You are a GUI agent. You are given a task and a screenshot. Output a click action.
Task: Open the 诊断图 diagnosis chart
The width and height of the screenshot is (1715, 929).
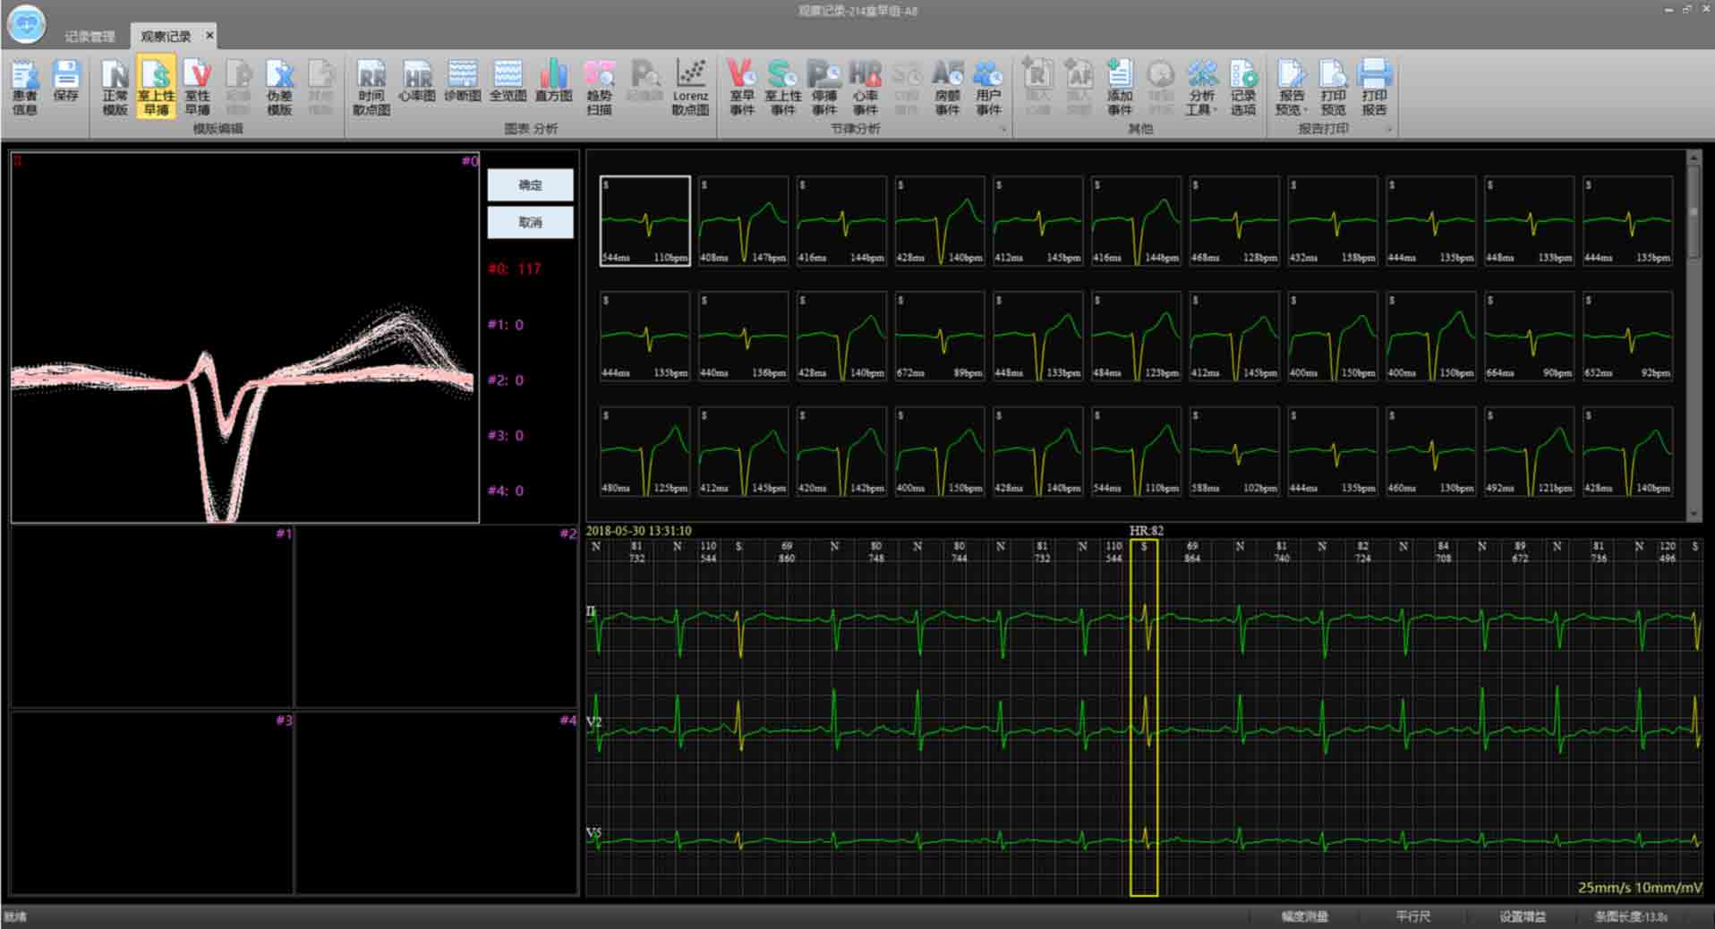463,81
